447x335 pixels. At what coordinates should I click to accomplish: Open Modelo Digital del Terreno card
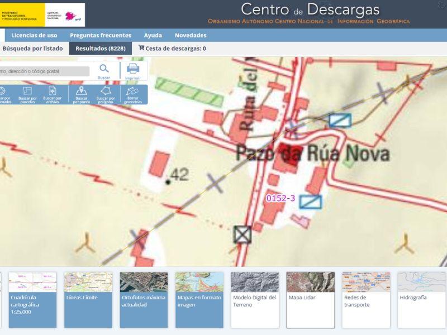255,300
